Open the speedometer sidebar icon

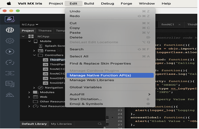tap(10, 62)
